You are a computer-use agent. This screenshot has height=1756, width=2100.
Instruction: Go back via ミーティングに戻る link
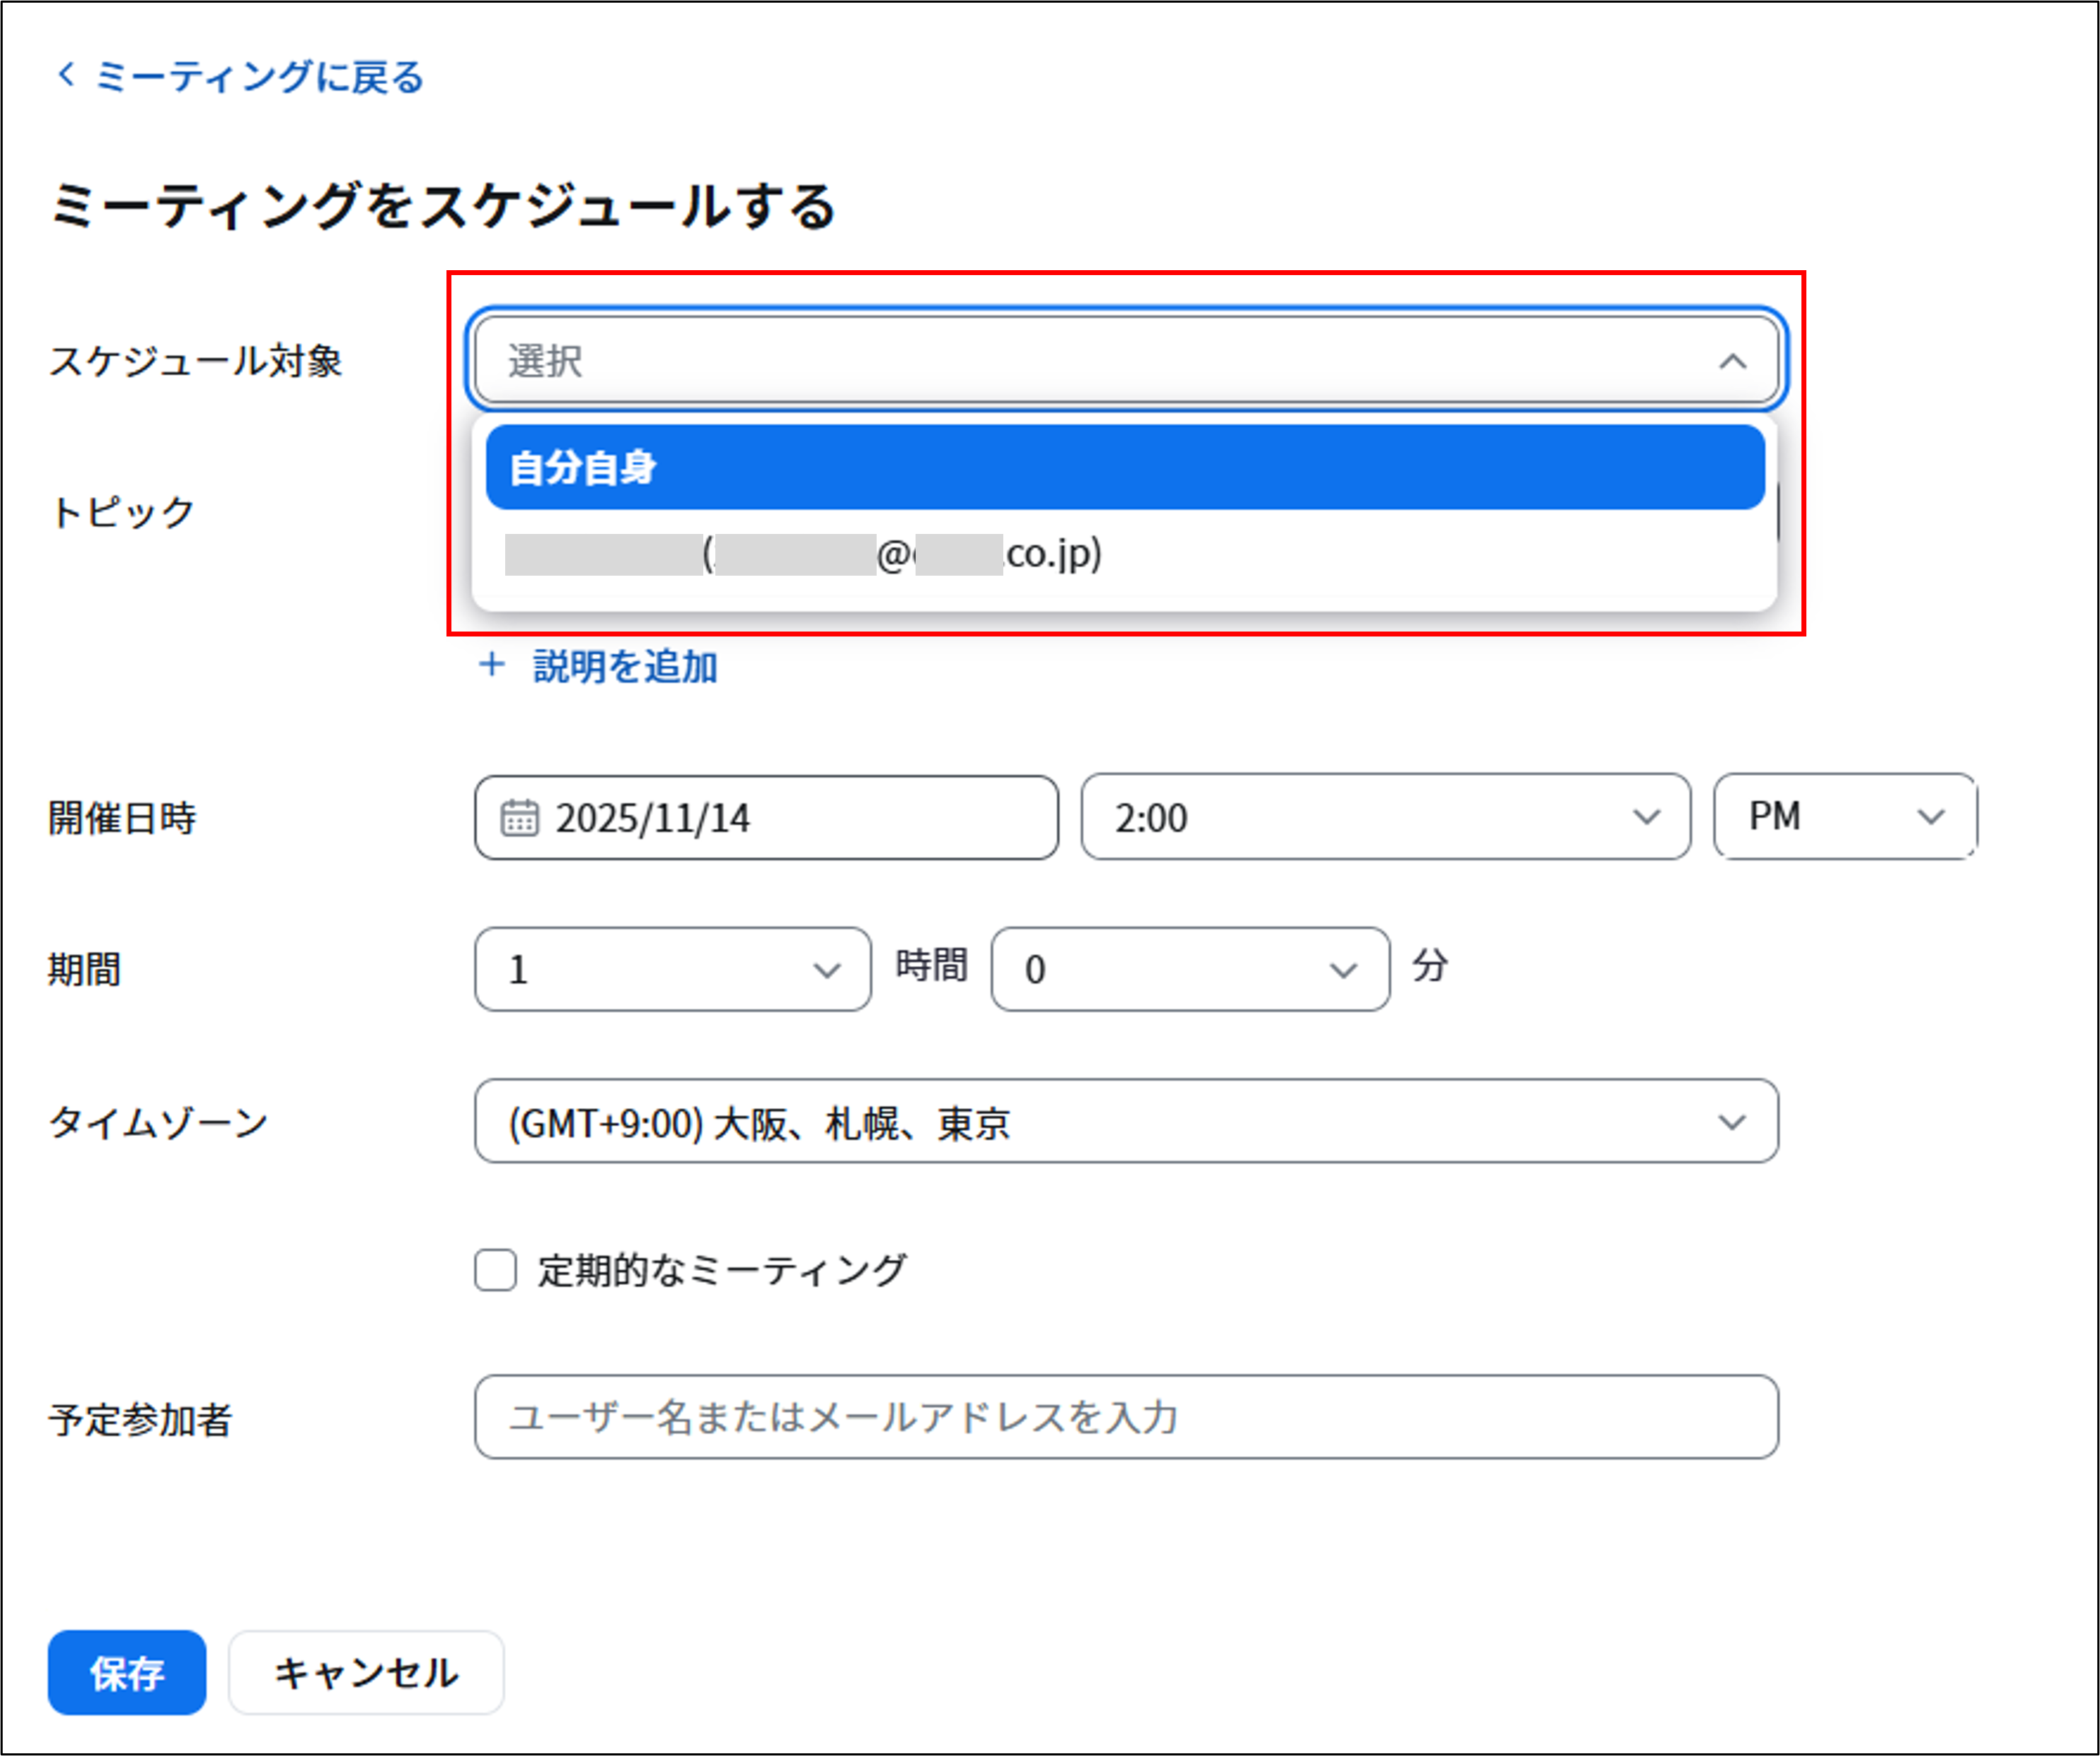[259, 77]
